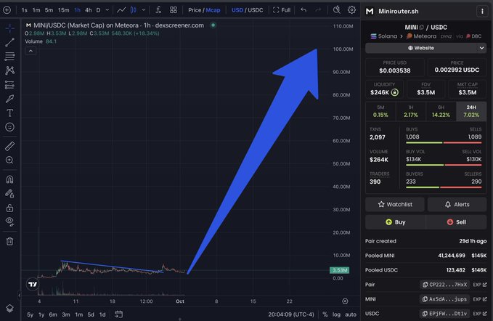Set the D daily timeframe
The width and height of the screenshot is (493, 321).
[99, 10]
